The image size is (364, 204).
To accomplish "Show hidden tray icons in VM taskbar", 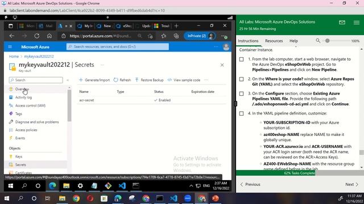I will 191,186.
